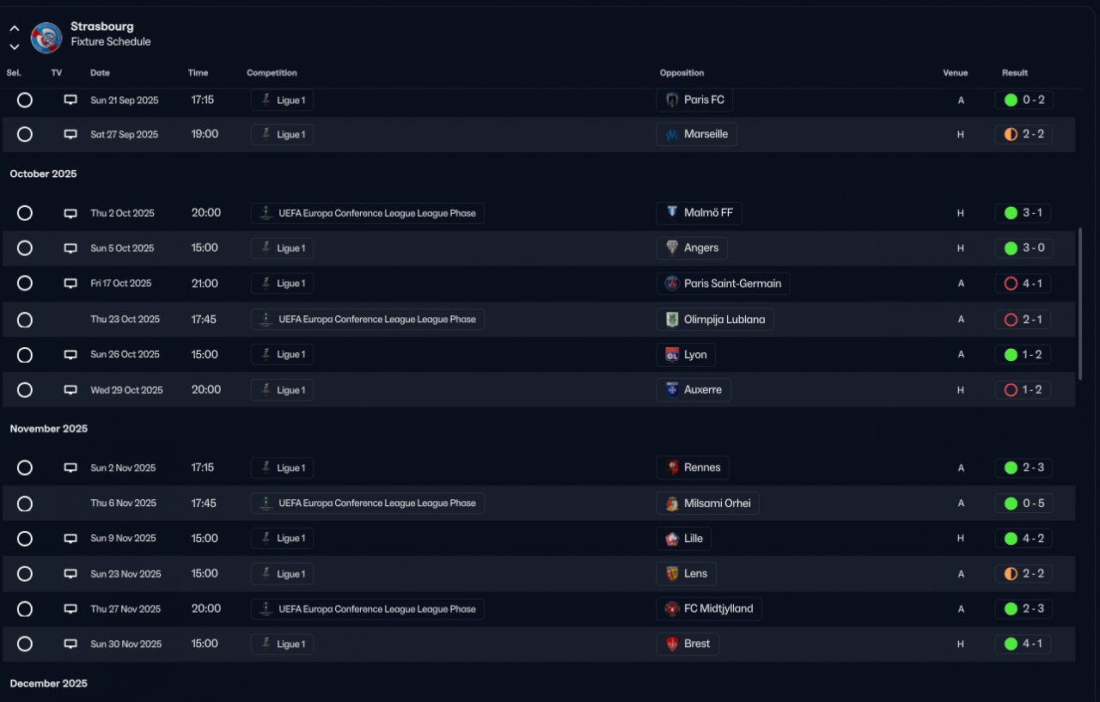Click the up chevron beside Strasbourg
This screenshot has height=702, width=1100.
[x=15, y=28]
